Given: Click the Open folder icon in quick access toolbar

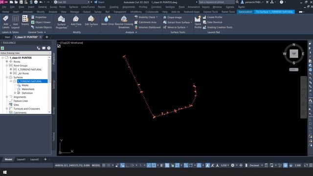Looking at the screenshot, I should 16,2.
